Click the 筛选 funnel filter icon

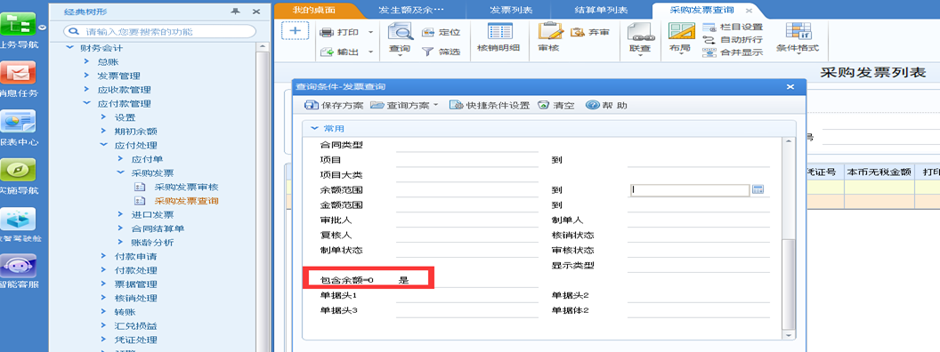pyautogui.click(x=428, y=52)
